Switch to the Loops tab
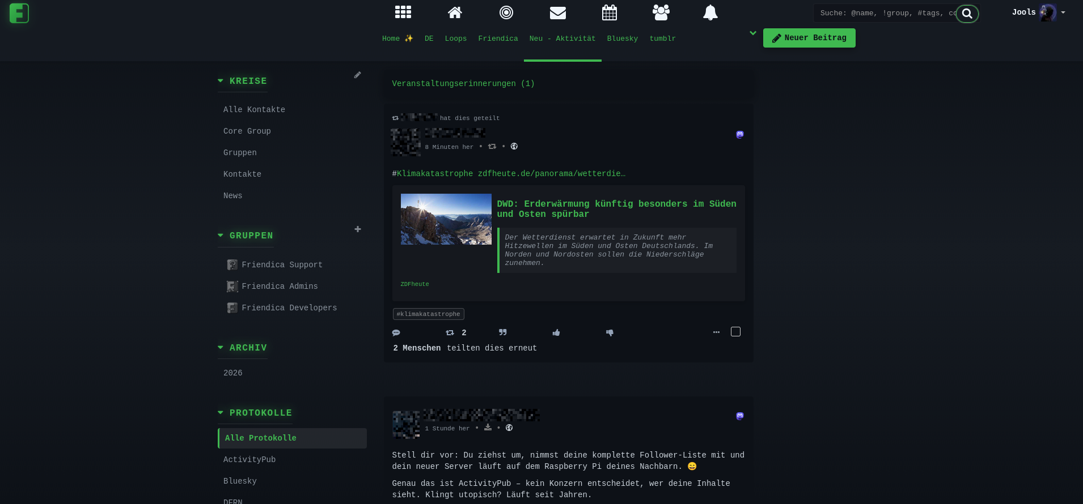The height and width of the screenshot is (504, 1083). coord(456,39)
